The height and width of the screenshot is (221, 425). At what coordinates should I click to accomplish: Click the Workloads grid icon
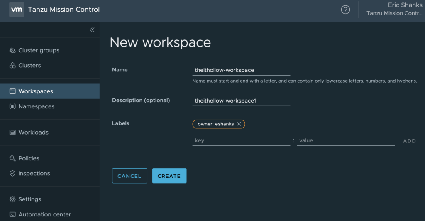(x=12, y=133)
